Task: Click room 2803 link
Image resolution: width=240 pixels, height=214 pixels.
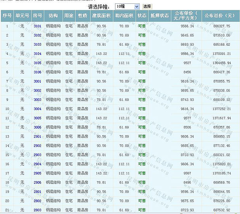Action: click(37, 210)
